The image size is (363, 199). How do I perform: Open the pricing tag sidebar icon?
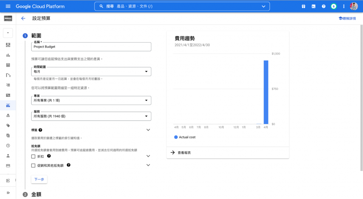[8, 125]
